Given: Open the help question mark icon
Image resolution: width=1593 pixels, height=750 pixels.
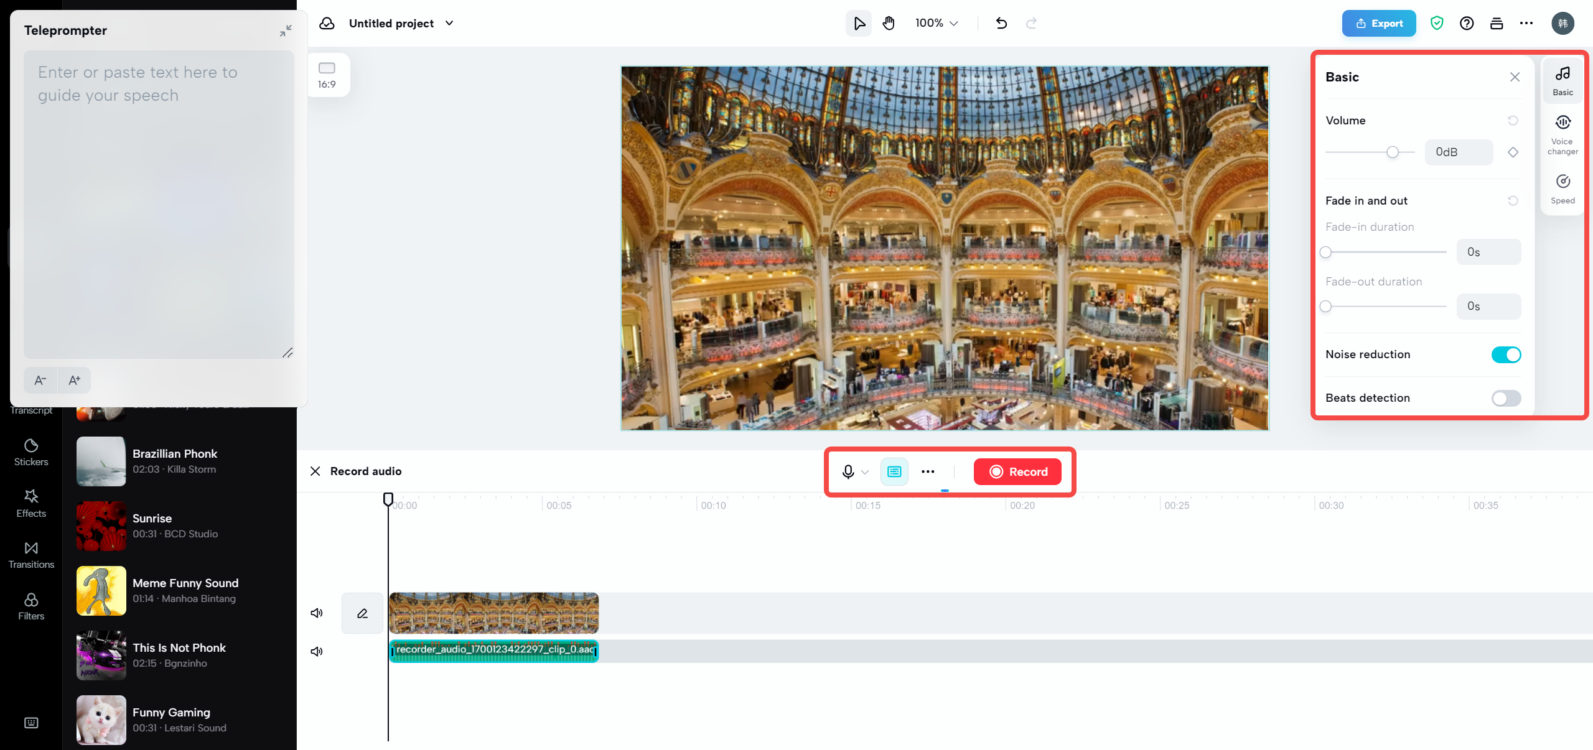Looking at the screenshot, I should pyautogui.click(x=1467, y=24).
